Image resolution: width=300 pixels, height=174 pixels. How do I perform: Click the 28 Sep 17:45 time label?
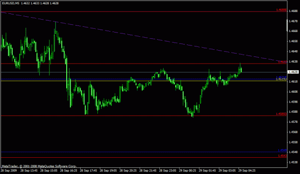click(x=88, y=170)
